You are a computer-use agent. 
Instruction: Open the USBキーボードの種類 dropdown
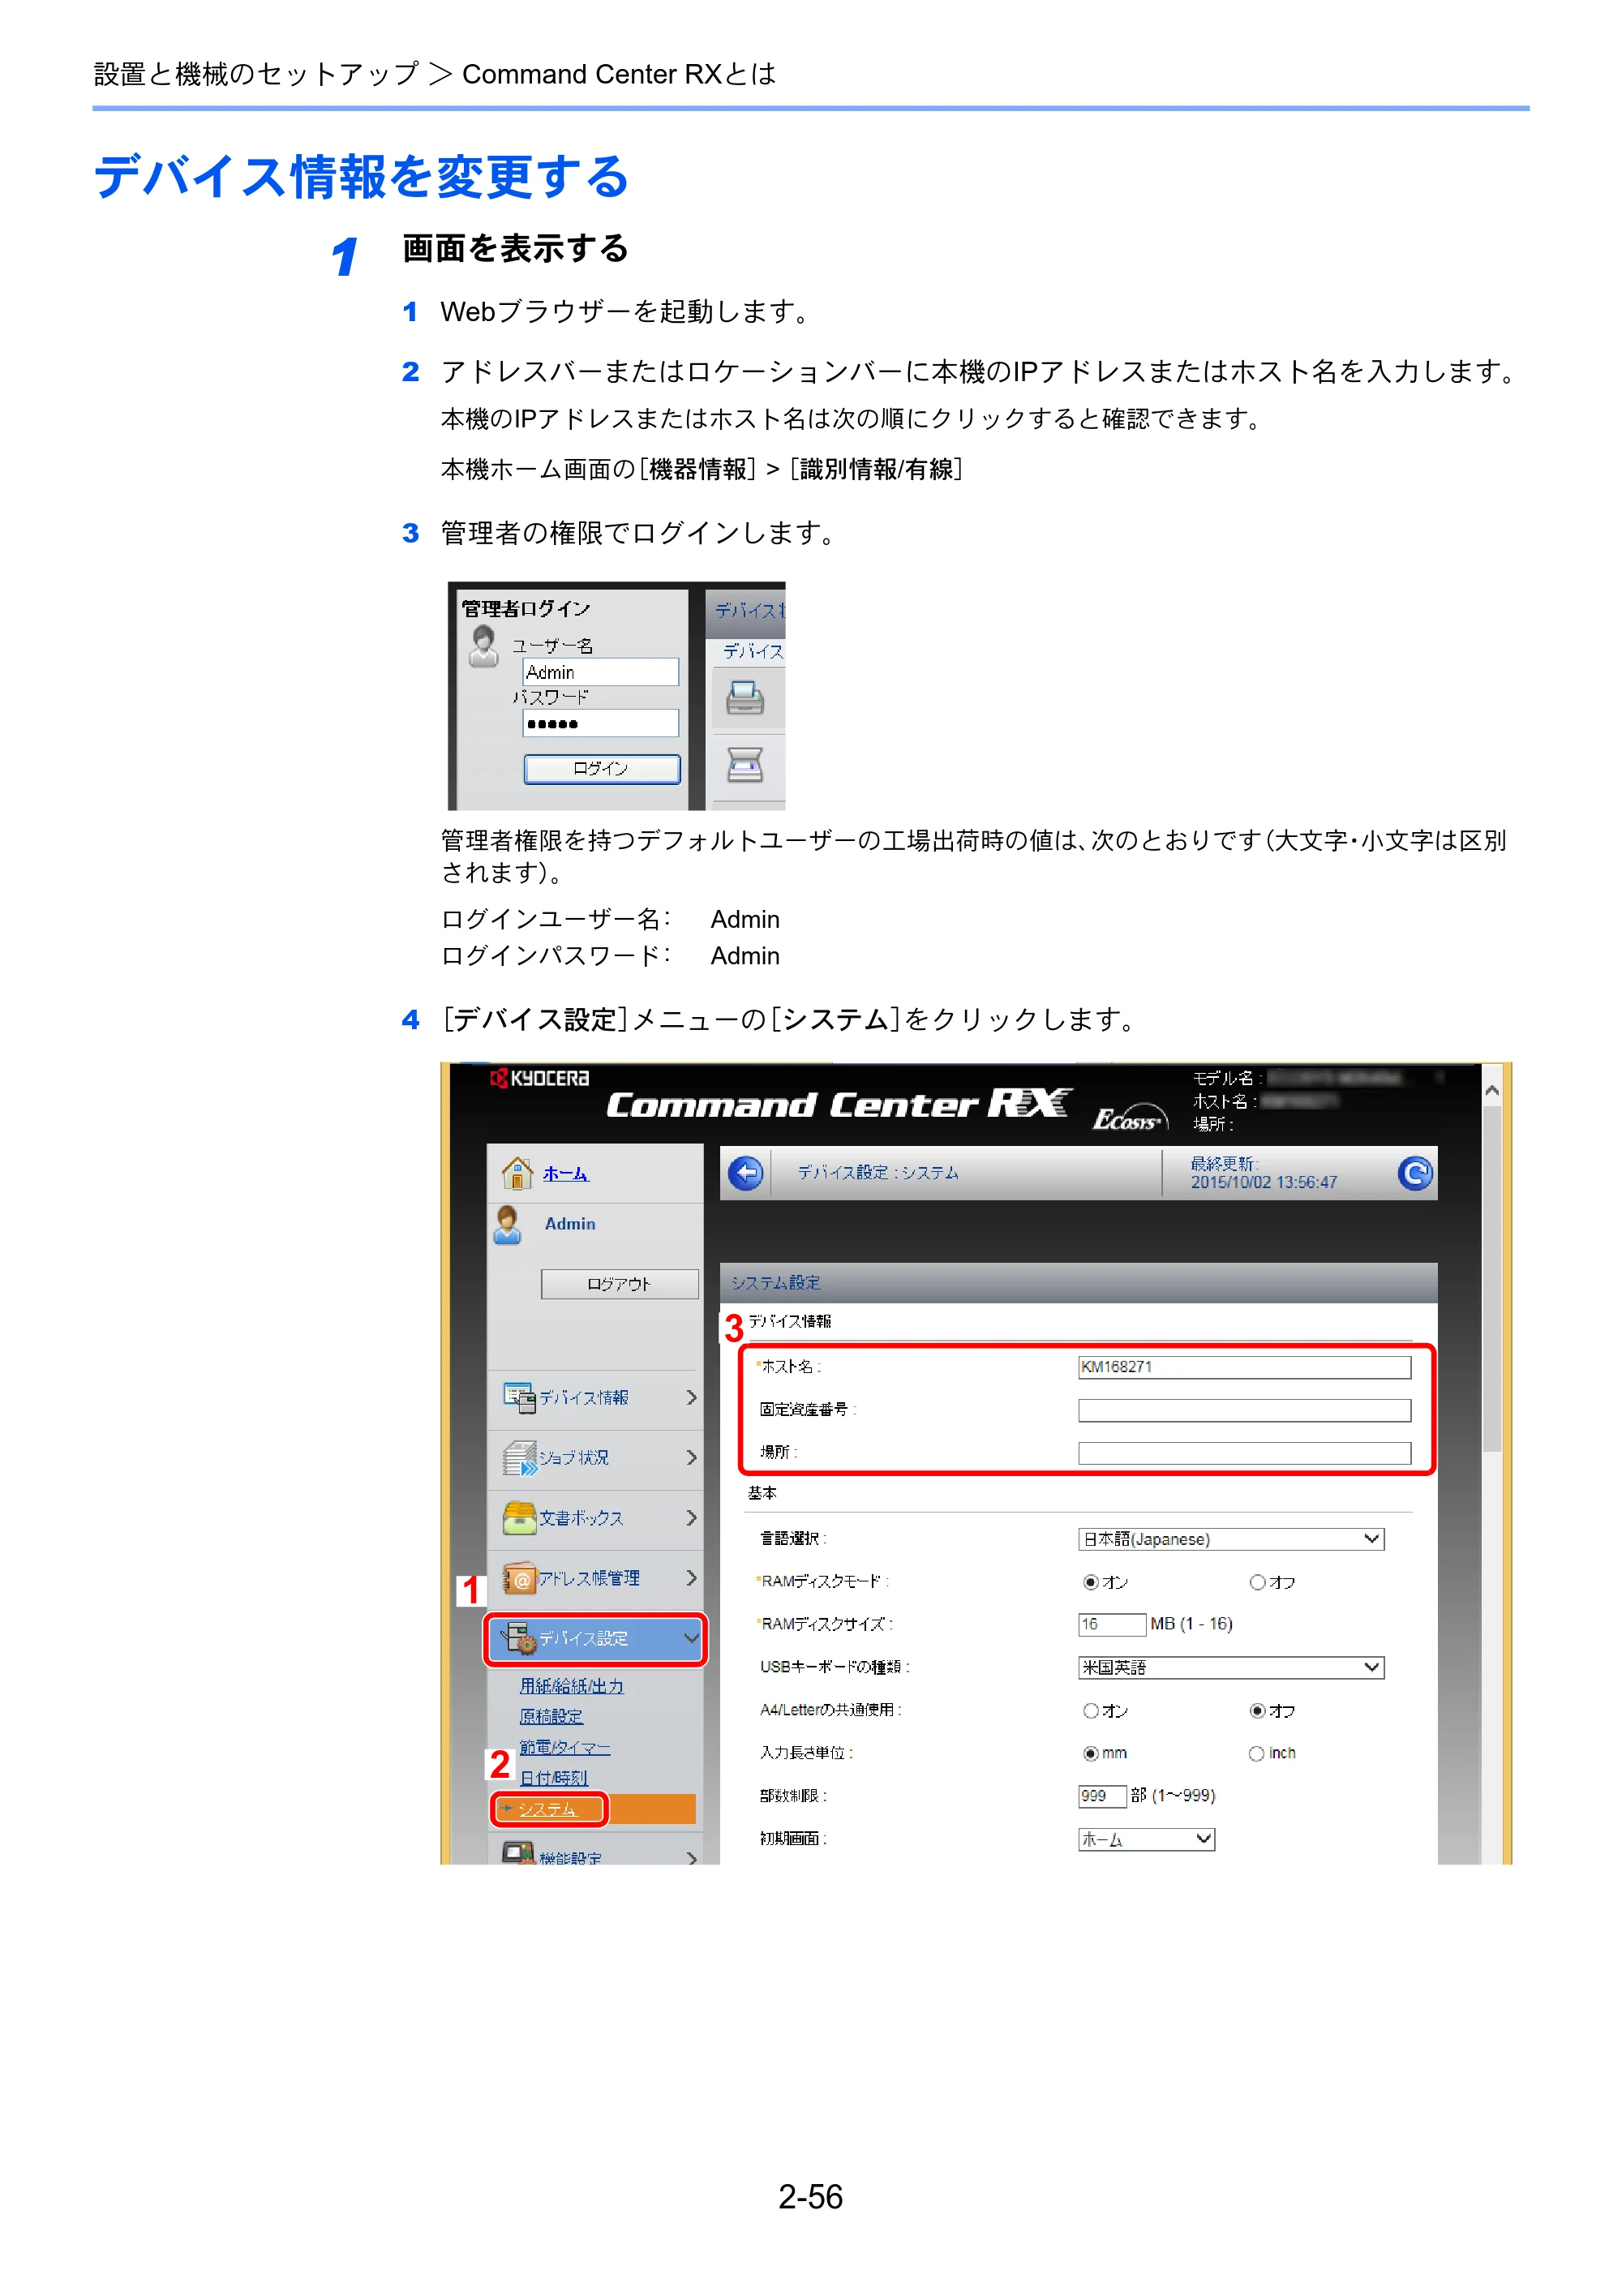tap(1231, 1667)
